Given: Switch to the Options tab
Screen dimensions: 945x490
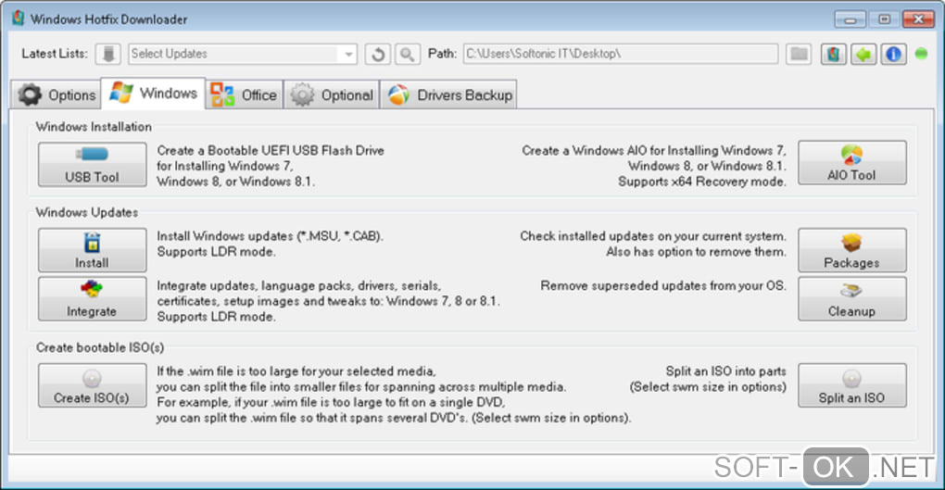Looking at the screenshot, I should pyautogui.click(x=57, y=94).
